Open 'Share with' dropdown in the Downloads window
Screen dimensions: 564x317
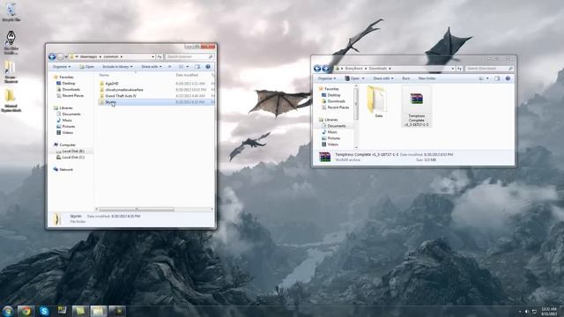pyautogui.click(x=383, y=78)
